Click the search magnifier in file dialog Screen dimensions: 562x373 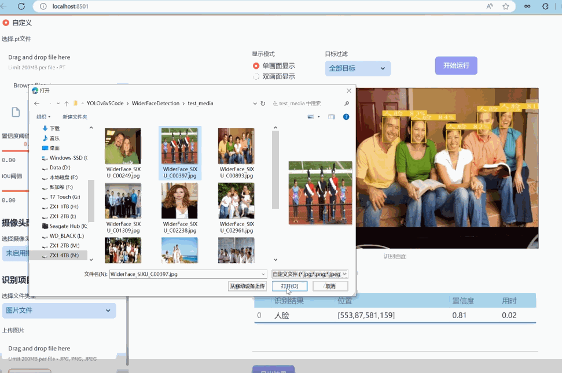[347, 104]
